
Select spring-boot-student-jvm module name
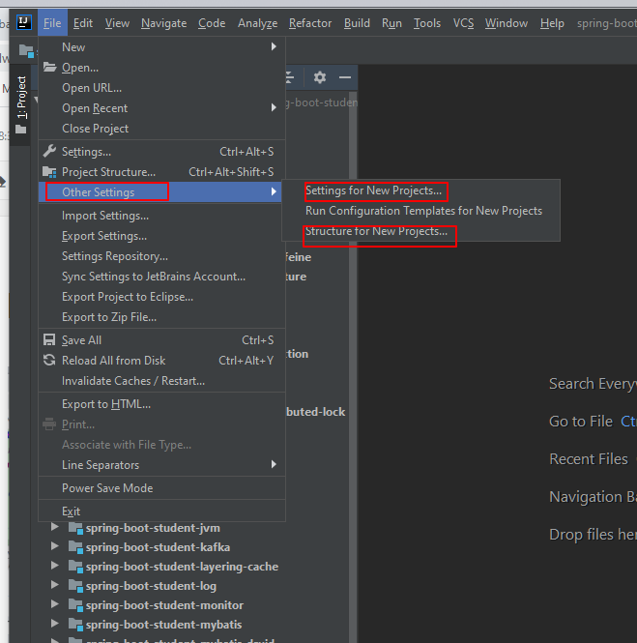point(153,528)
